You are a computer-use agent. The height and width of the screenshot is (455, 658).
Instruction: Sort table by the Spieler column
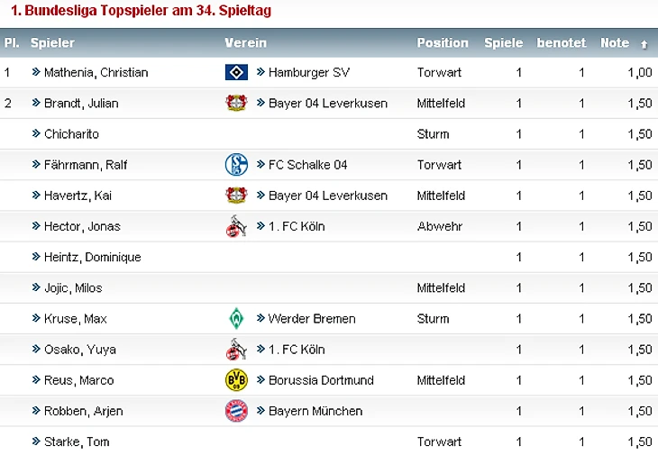point(52,42)
